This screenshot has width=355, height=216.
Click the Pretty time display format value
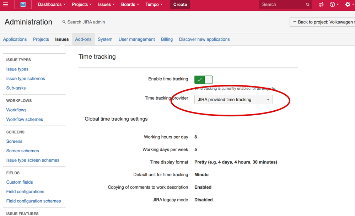[236, 162]
